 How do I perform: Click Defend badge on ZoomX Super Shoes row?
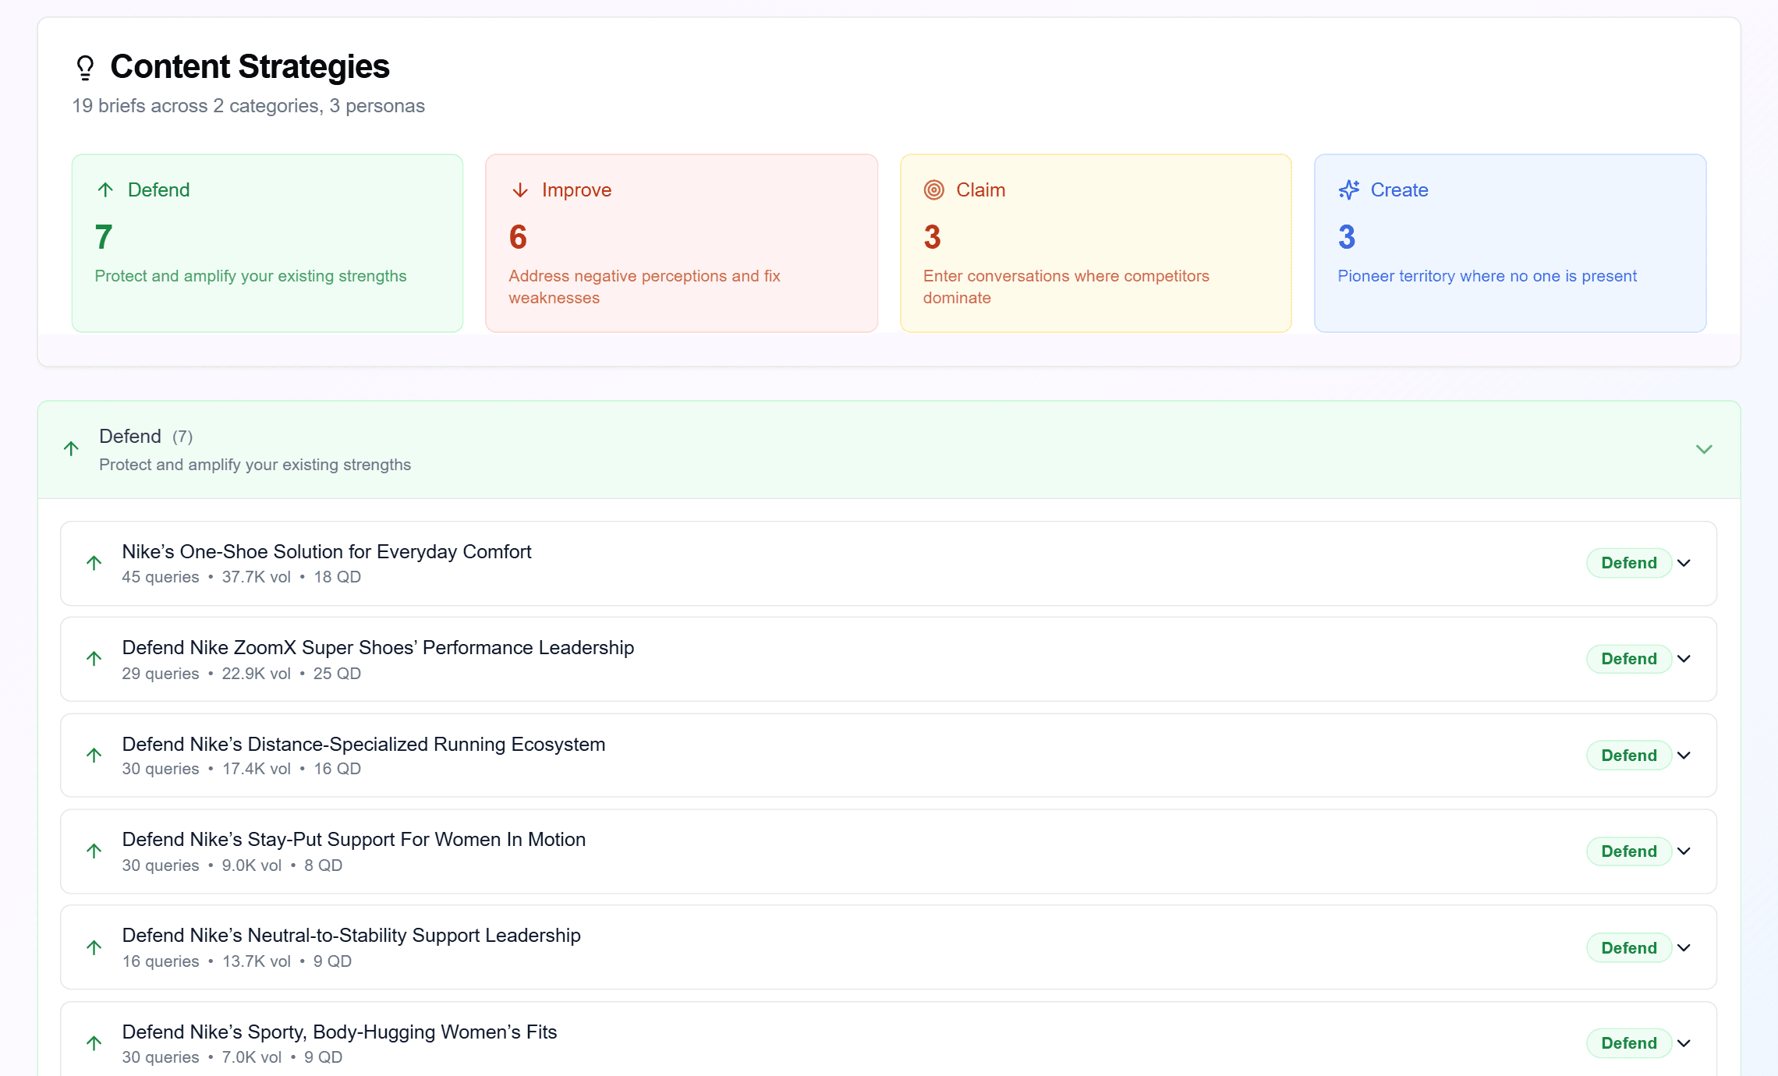[x=1628, y=659]
